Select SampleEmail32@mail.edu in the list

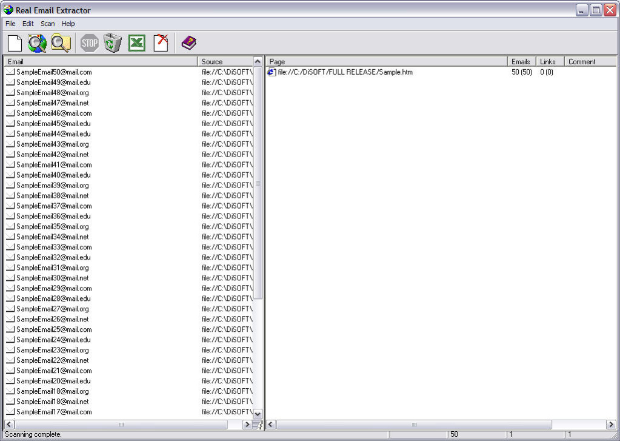click(53, 257)
